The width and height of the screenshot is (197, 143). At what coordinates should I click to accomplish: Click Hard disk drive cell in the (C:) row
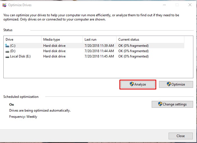coord(55,46)
